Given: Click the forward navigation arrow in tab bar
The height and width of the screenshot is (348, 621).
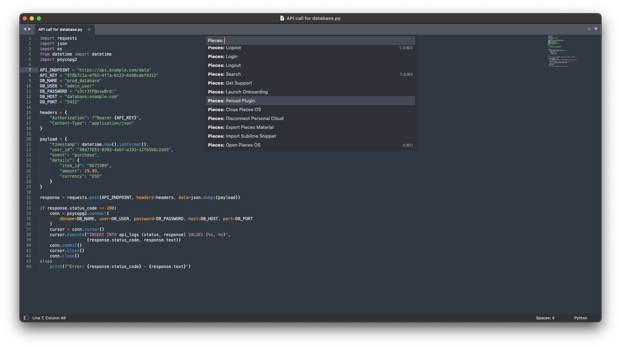Looking at the screenshot, I should pyautogui.click(x=30, y=29).
